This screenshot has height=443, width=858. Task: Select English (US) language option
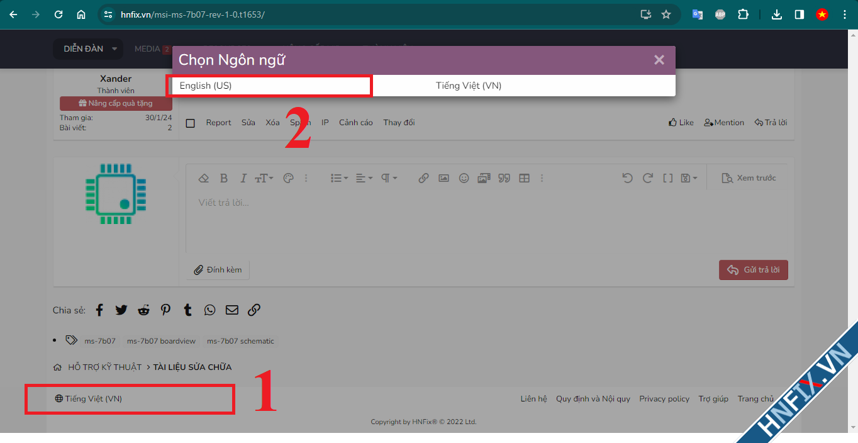click(269, 86)
